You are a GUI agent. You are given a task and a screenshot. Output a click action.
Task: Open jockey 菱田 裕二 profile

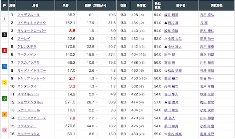pyautogui.click(x=171, y=78)
